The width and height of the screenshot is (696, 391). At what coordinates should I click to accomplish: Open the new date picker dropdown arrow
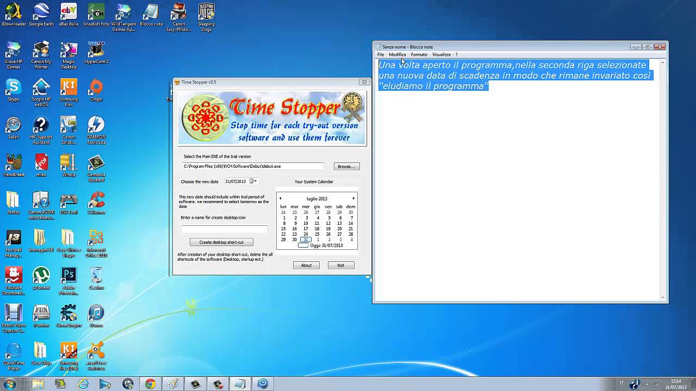(x=255, y=181)
